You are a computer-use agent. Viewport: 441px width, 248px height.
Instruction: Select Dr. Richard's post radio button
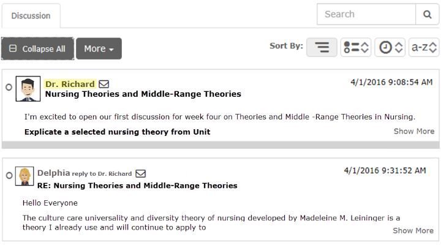(9, 87)
